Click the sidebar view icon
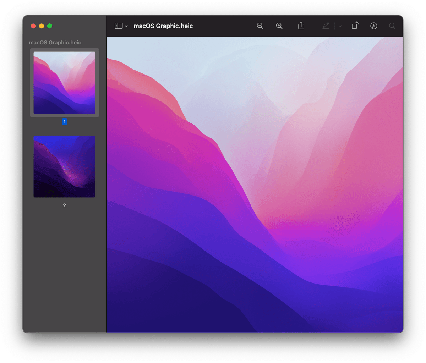The height and width of the screenshot is (363, 426). tap(119, 26)
